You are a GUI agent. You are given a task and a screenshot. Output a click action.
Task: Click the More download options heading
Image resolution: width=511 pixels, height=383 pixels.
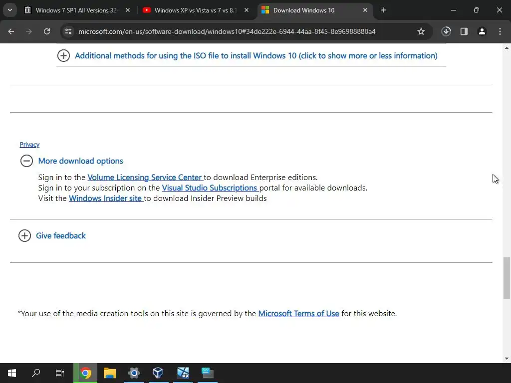(80, 161)
